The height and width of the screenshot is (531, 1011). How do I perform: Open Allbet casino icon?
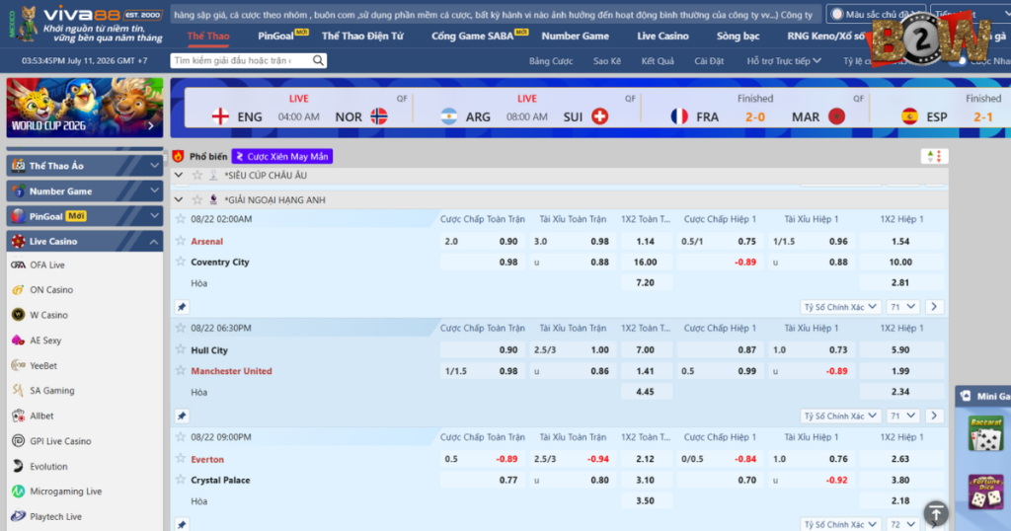click(18, 416)
